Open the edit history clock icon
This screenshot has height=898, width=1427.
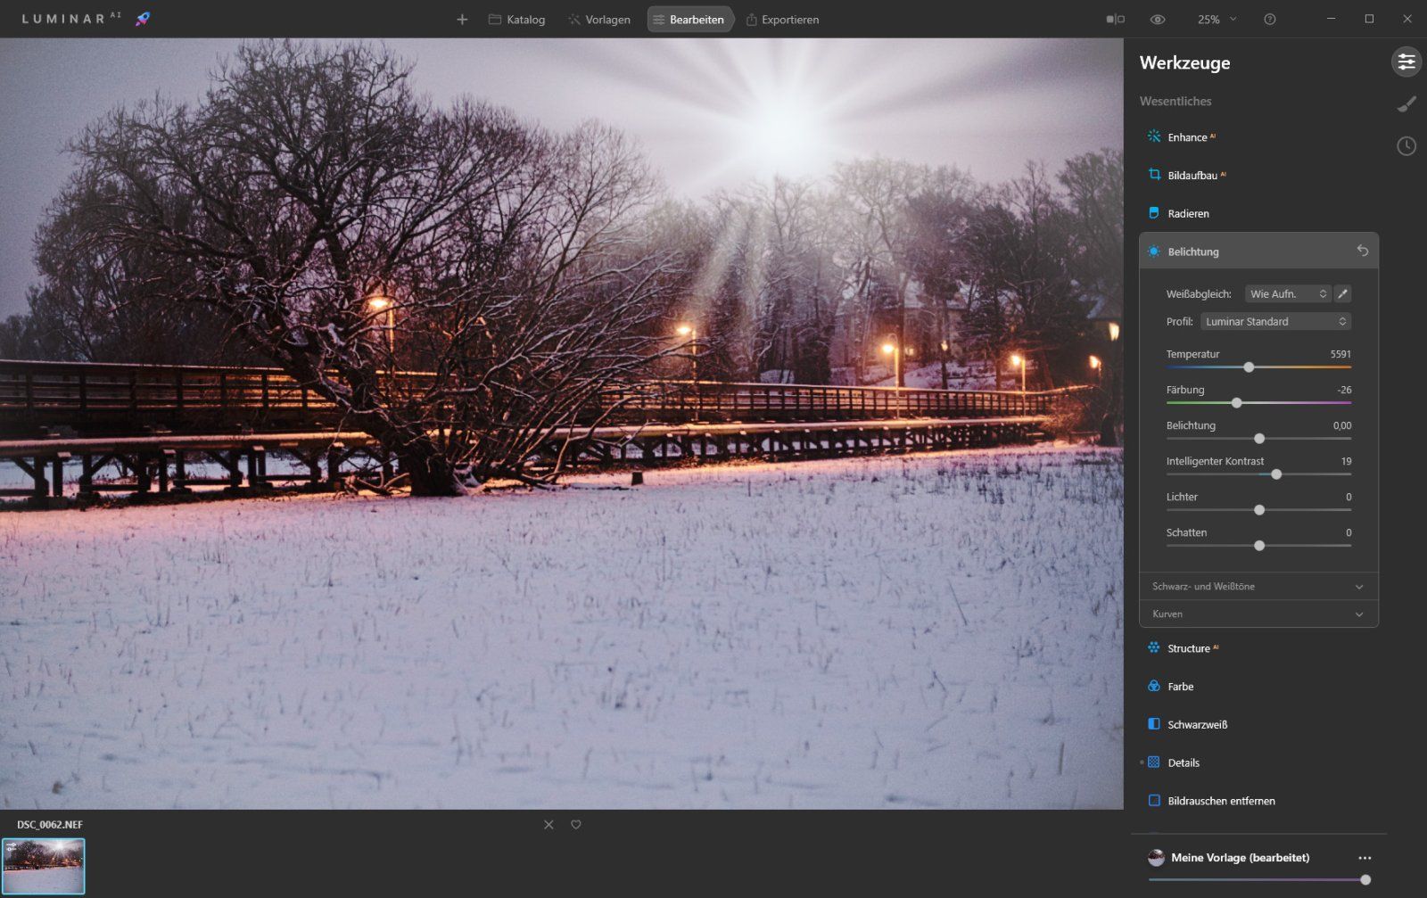[1406, 146]
